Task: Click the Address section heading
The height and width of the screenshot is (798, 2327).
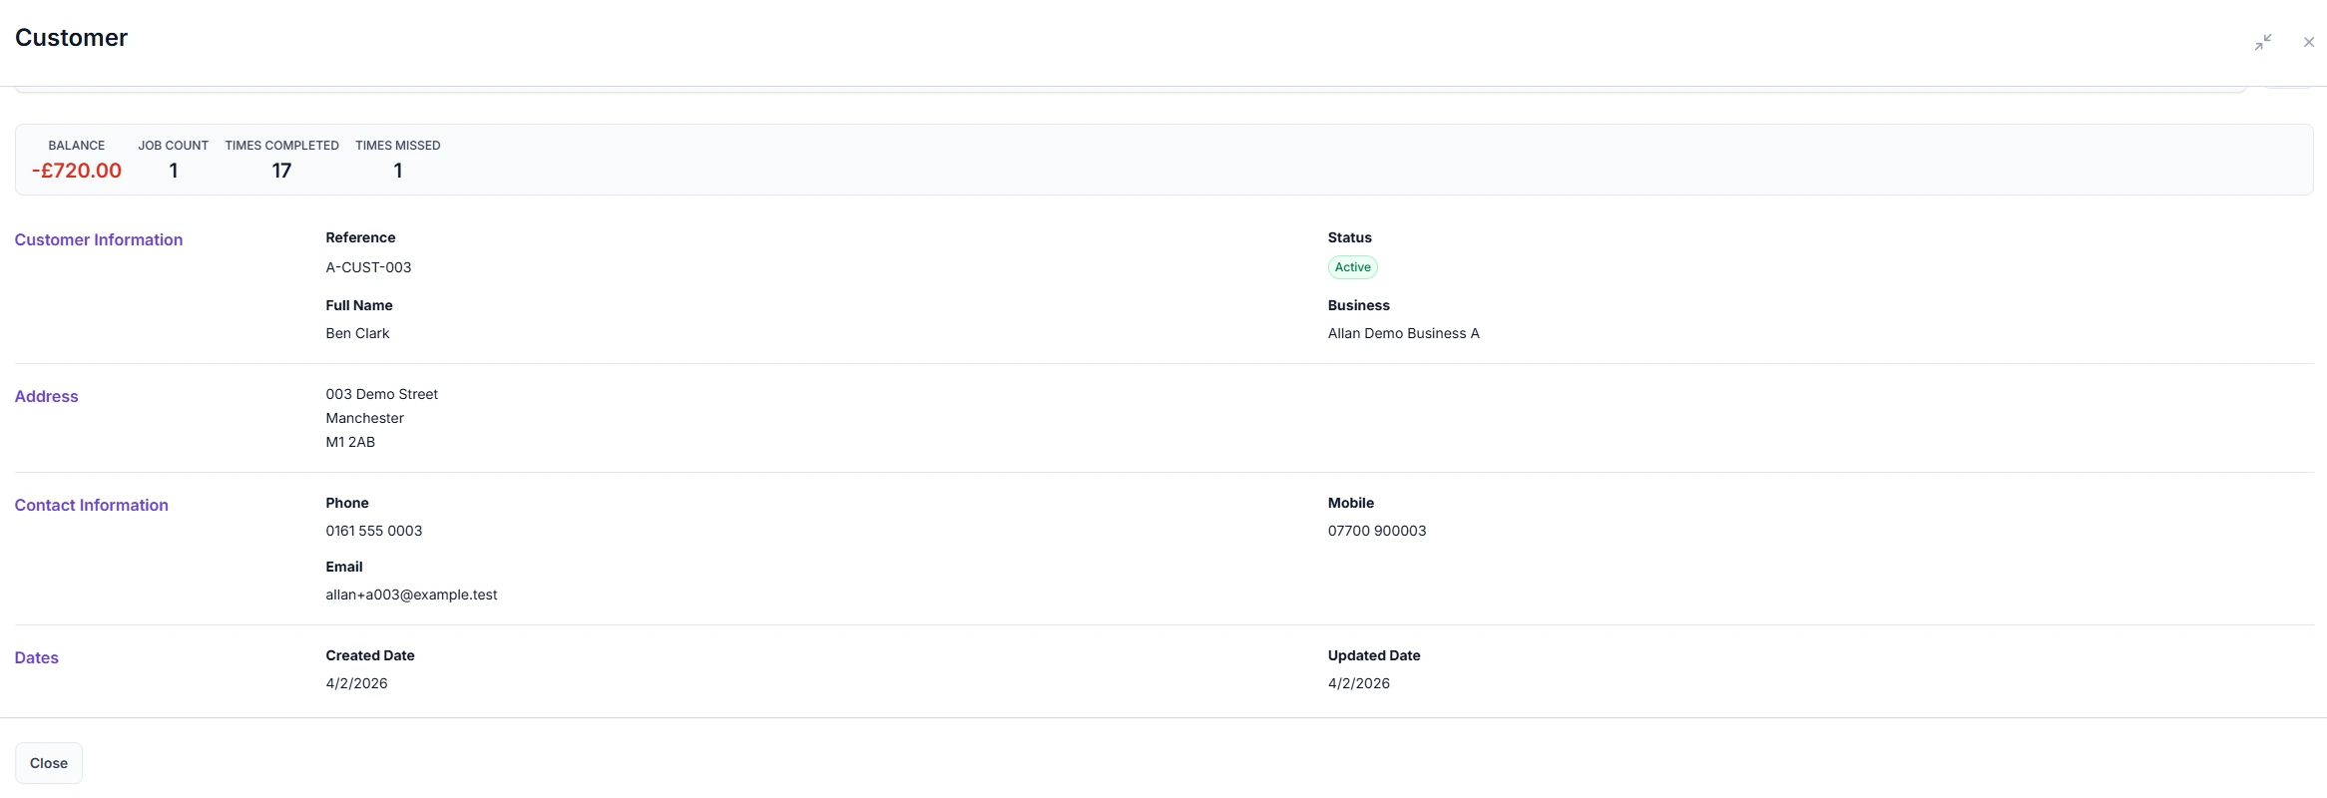Action: 46,396
